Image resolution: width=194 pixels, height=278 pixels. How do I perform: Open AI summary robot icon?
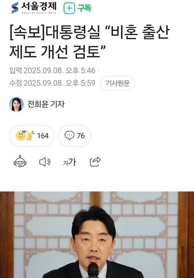(20, 161)
